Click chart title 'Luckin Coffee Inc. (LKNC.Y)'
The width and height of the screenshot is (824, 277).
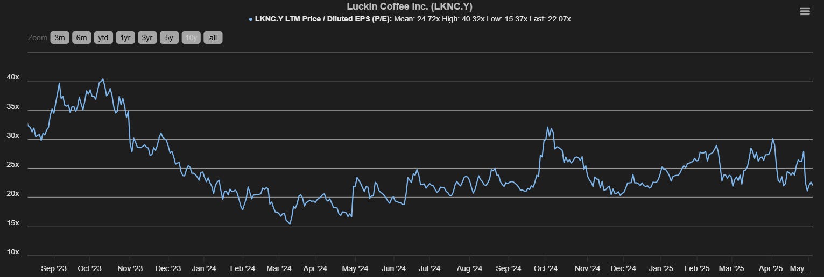point(410,6)
